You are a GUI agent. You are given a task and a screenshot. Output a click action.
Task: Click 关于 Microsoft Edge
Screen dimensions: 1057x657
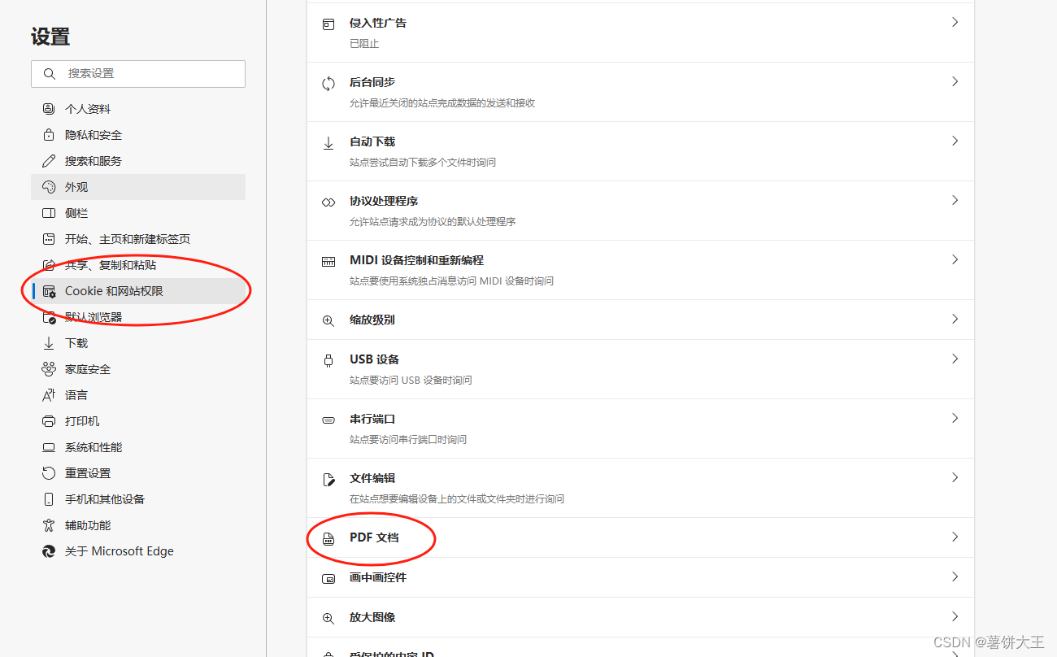tap(118, 550)
